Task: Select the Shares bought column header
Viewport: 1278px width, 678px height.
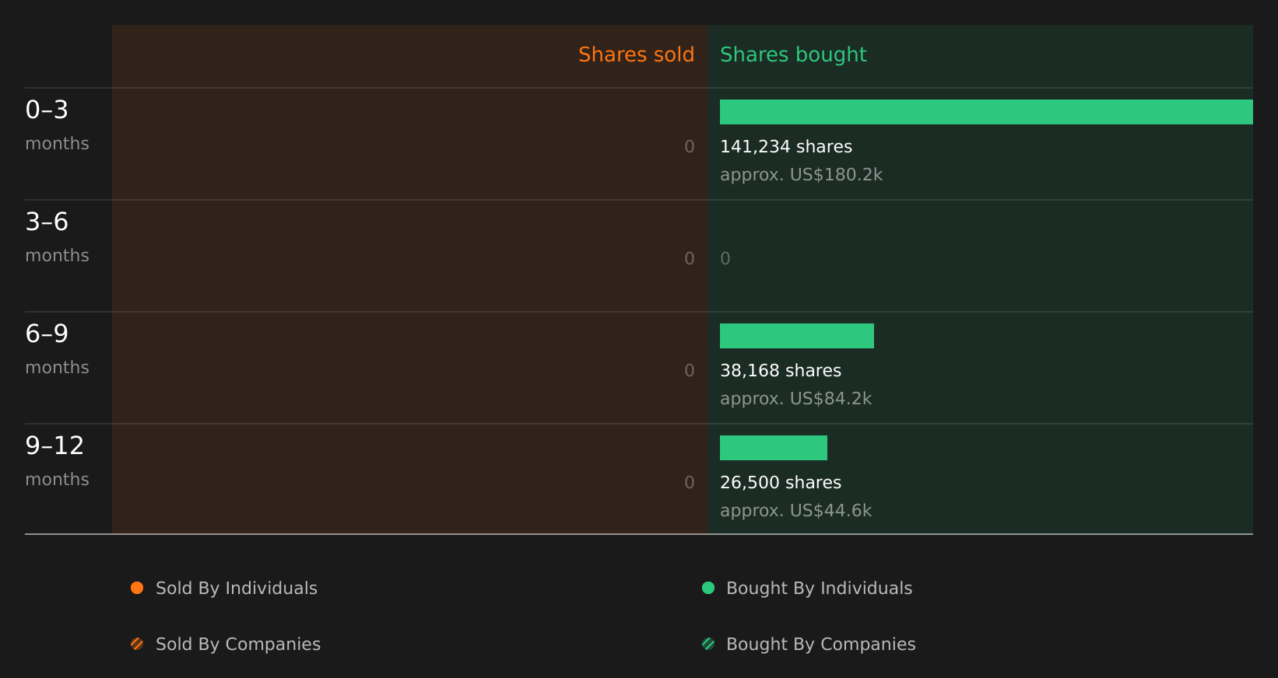Action: point(793,54)
